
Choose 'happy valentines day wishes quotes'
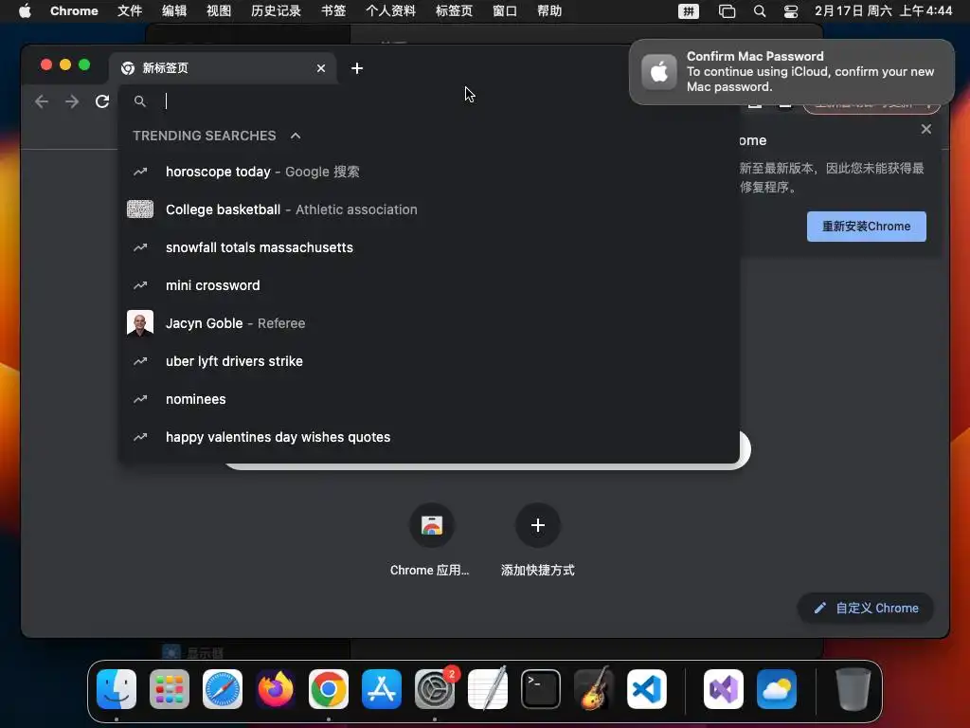(429, 437)
